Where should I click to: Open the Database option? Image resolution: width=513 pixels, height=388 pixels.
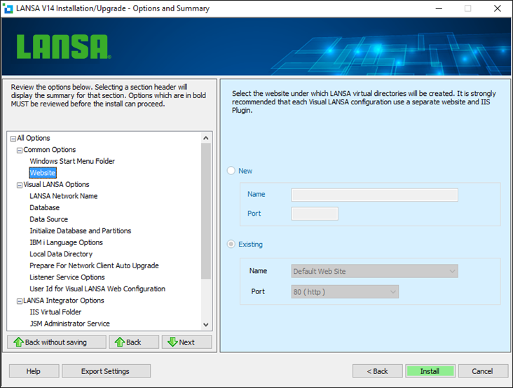(44, 207)
